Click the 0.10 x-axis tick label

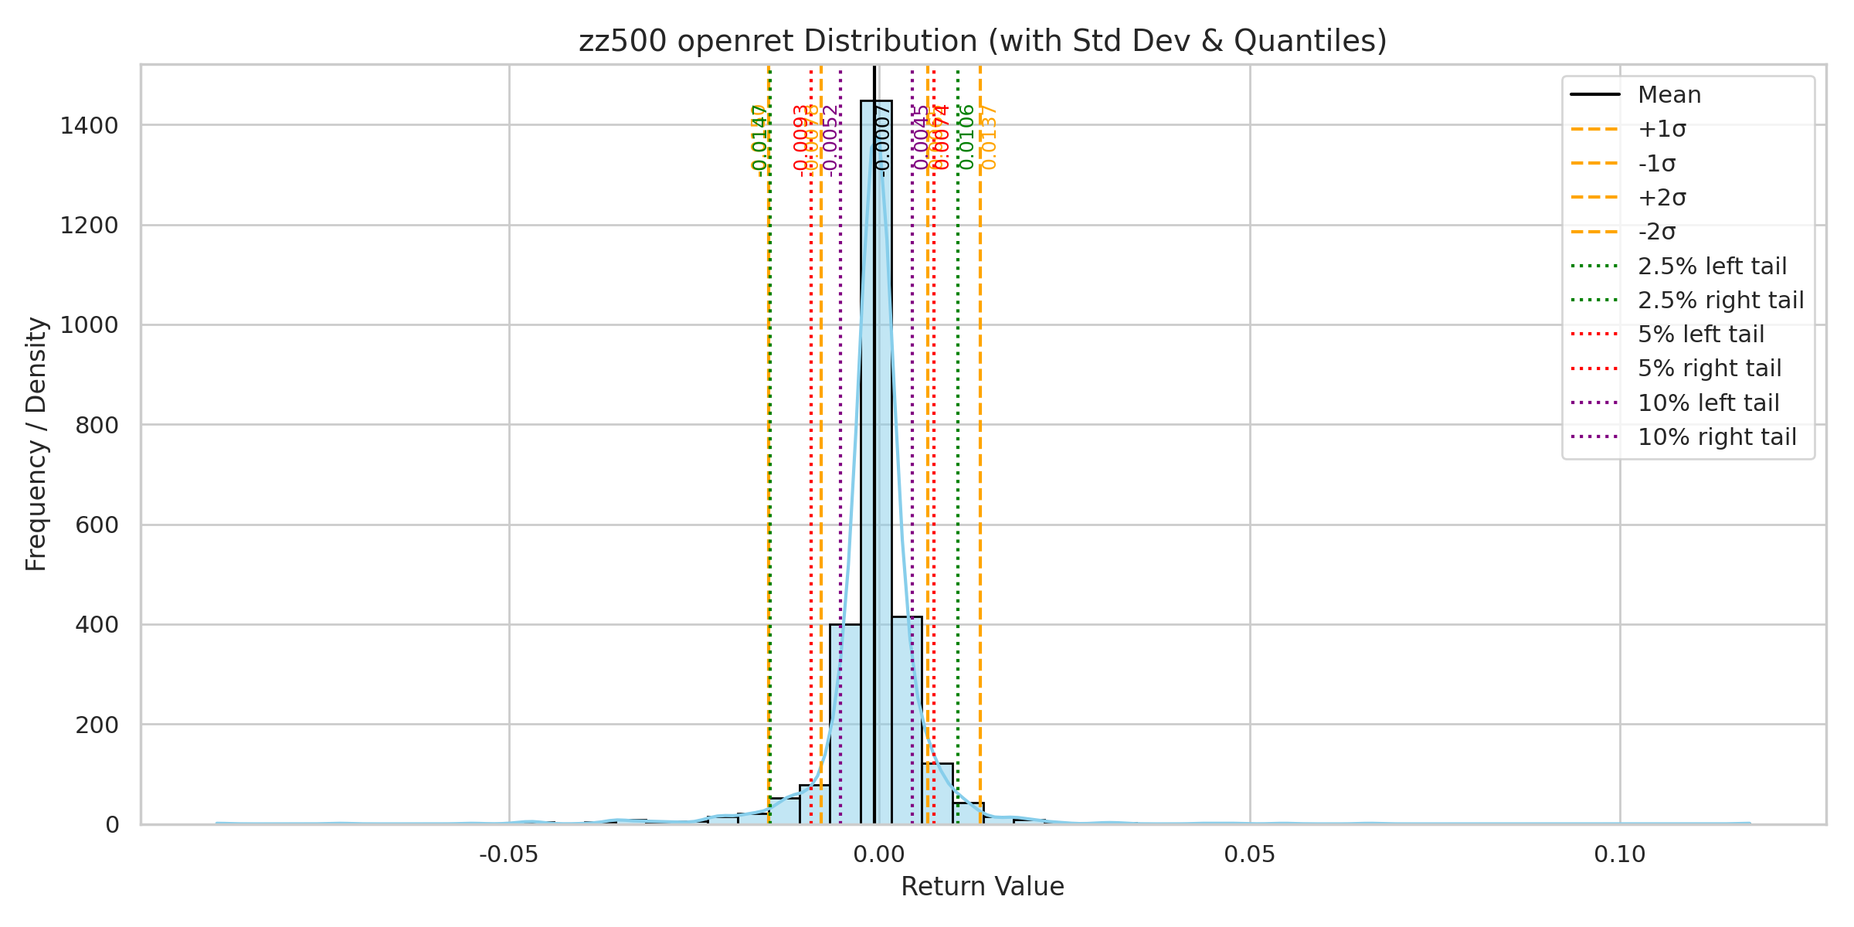coord(1620,854)
